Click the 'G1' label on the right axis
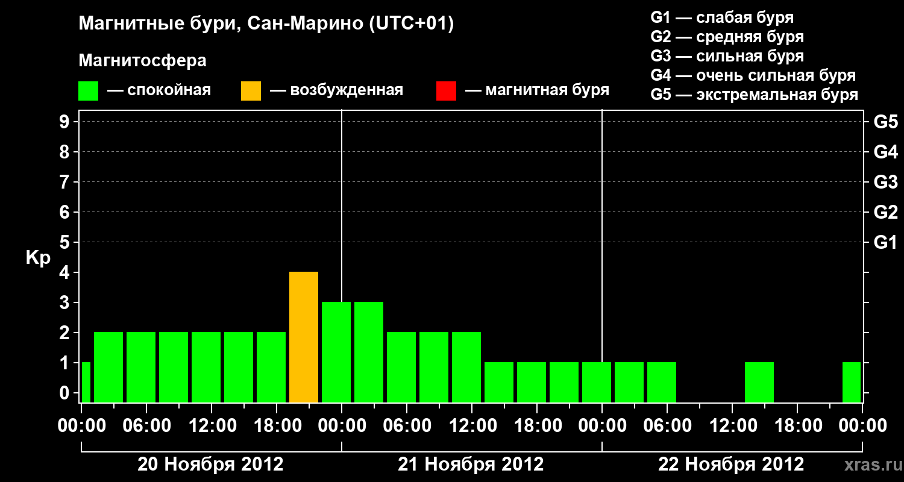Screen dimensions: 904x482 pos(885,242)
